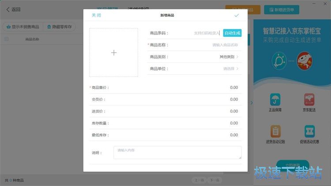
Task: Collapse the side panel with the chevron arrow
Action: tap(252, 103)
